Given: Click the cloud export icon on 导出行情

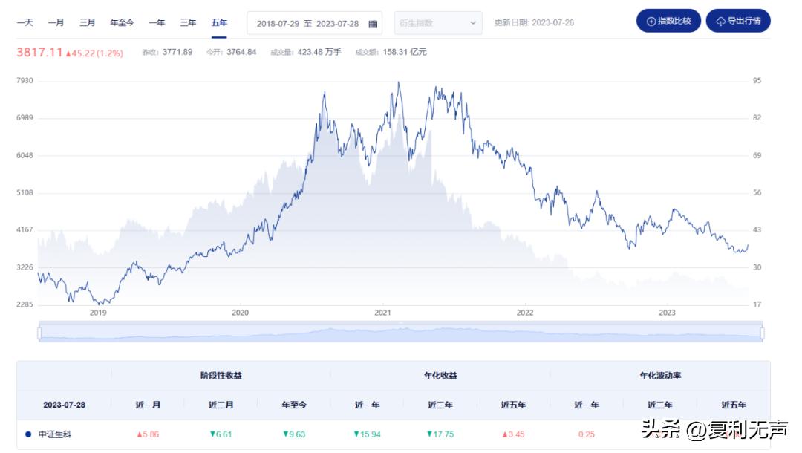Looking at the screenshot, I should pyautogui.click(x=720, y=22).
